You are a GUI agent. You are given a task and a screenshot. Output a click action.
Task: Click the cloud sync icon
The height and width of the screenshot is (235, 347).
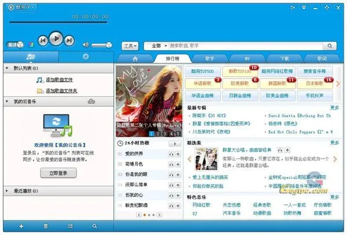[91, 102]
